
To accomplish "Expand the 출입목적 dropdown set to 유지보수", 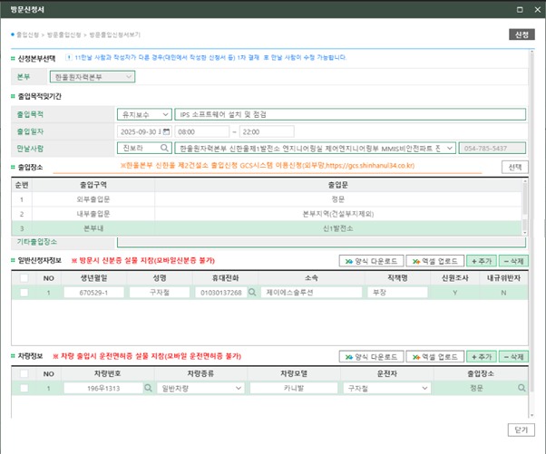I will pos(140,115).
